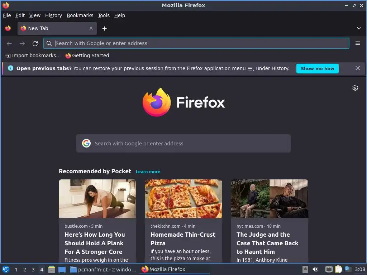367x275 pixels.
Task: Open the Firefox application hamburger menu
Action: (x=357, y=43)
